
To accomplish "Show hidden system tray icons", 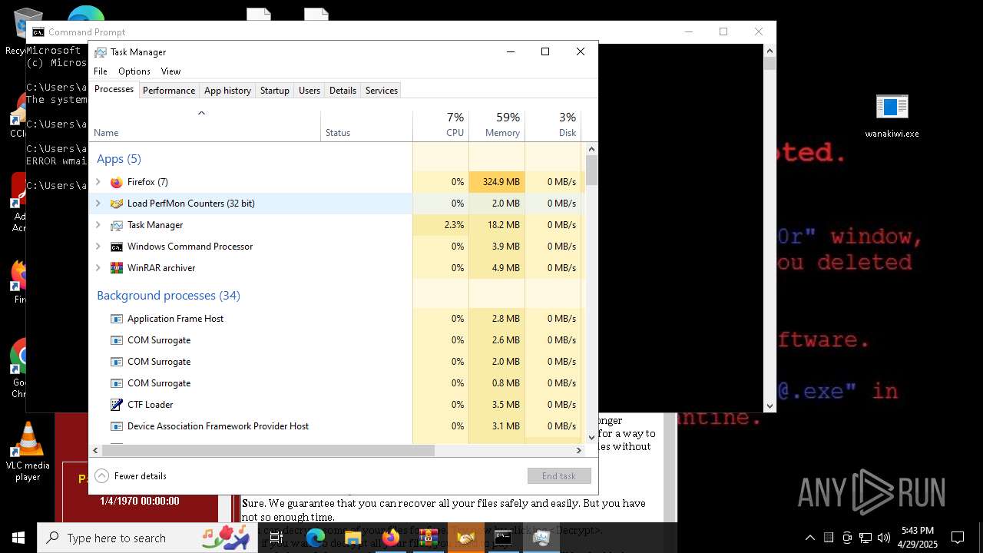I will (x=810, y=538).
